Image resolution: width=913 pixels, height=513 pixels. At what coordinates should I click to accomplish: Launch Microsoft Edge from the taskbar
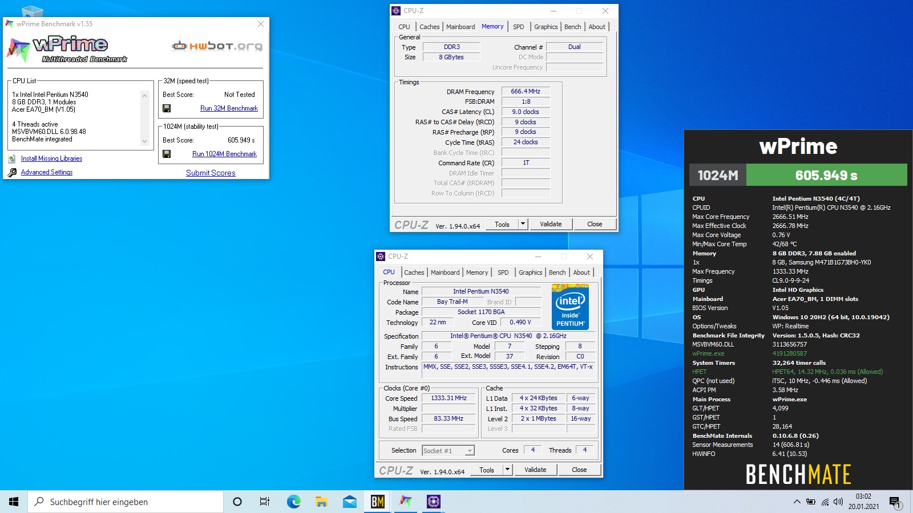click(293, 502)
